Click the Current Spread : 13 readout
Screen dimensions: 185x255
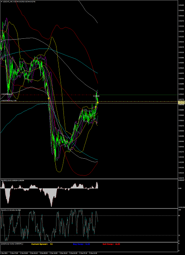[42, 244]
